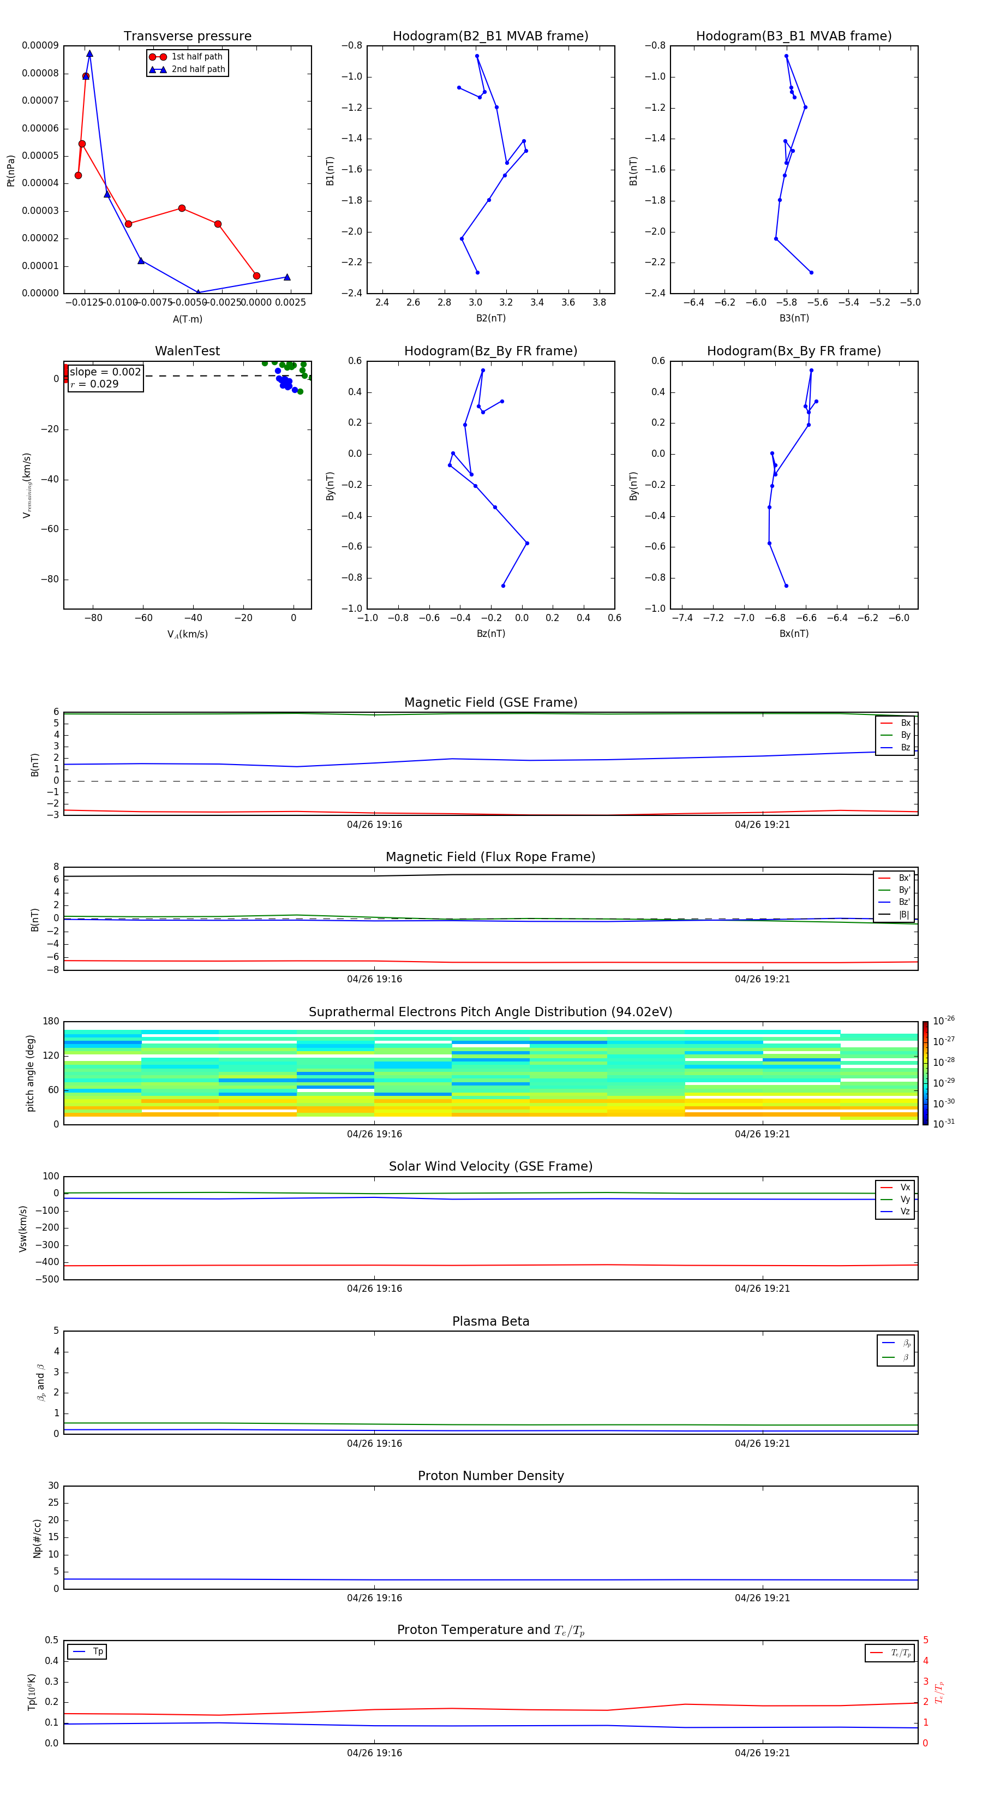Click 'Magnetic Field (GSE Frame)' title
Image resolution: width=982 pixels, height=1801 pixels.
(x=490, y=702)
